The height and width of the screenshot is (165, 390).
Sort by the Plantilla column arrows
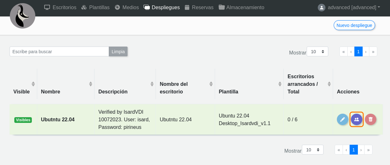[x=280, y=84]
